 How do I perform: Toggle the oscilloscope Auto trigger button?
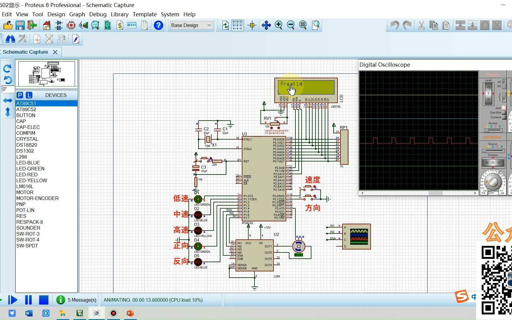tap(504, 108)
